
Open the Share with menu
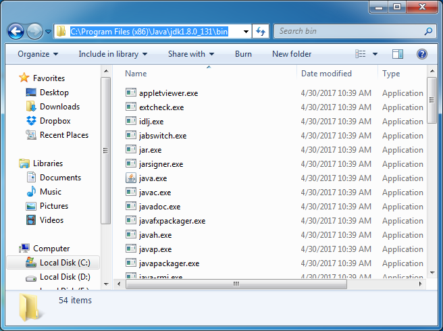[191, 54]
